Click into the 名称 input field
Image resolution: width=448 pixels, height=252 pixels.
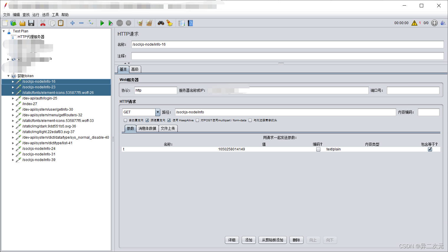[x=287, y=44]
